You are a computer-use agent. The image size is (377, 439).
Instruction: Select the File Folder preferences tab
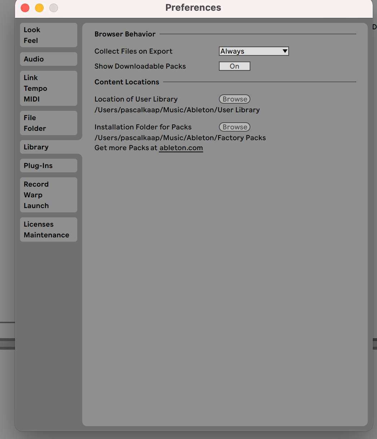pos(48,123)
